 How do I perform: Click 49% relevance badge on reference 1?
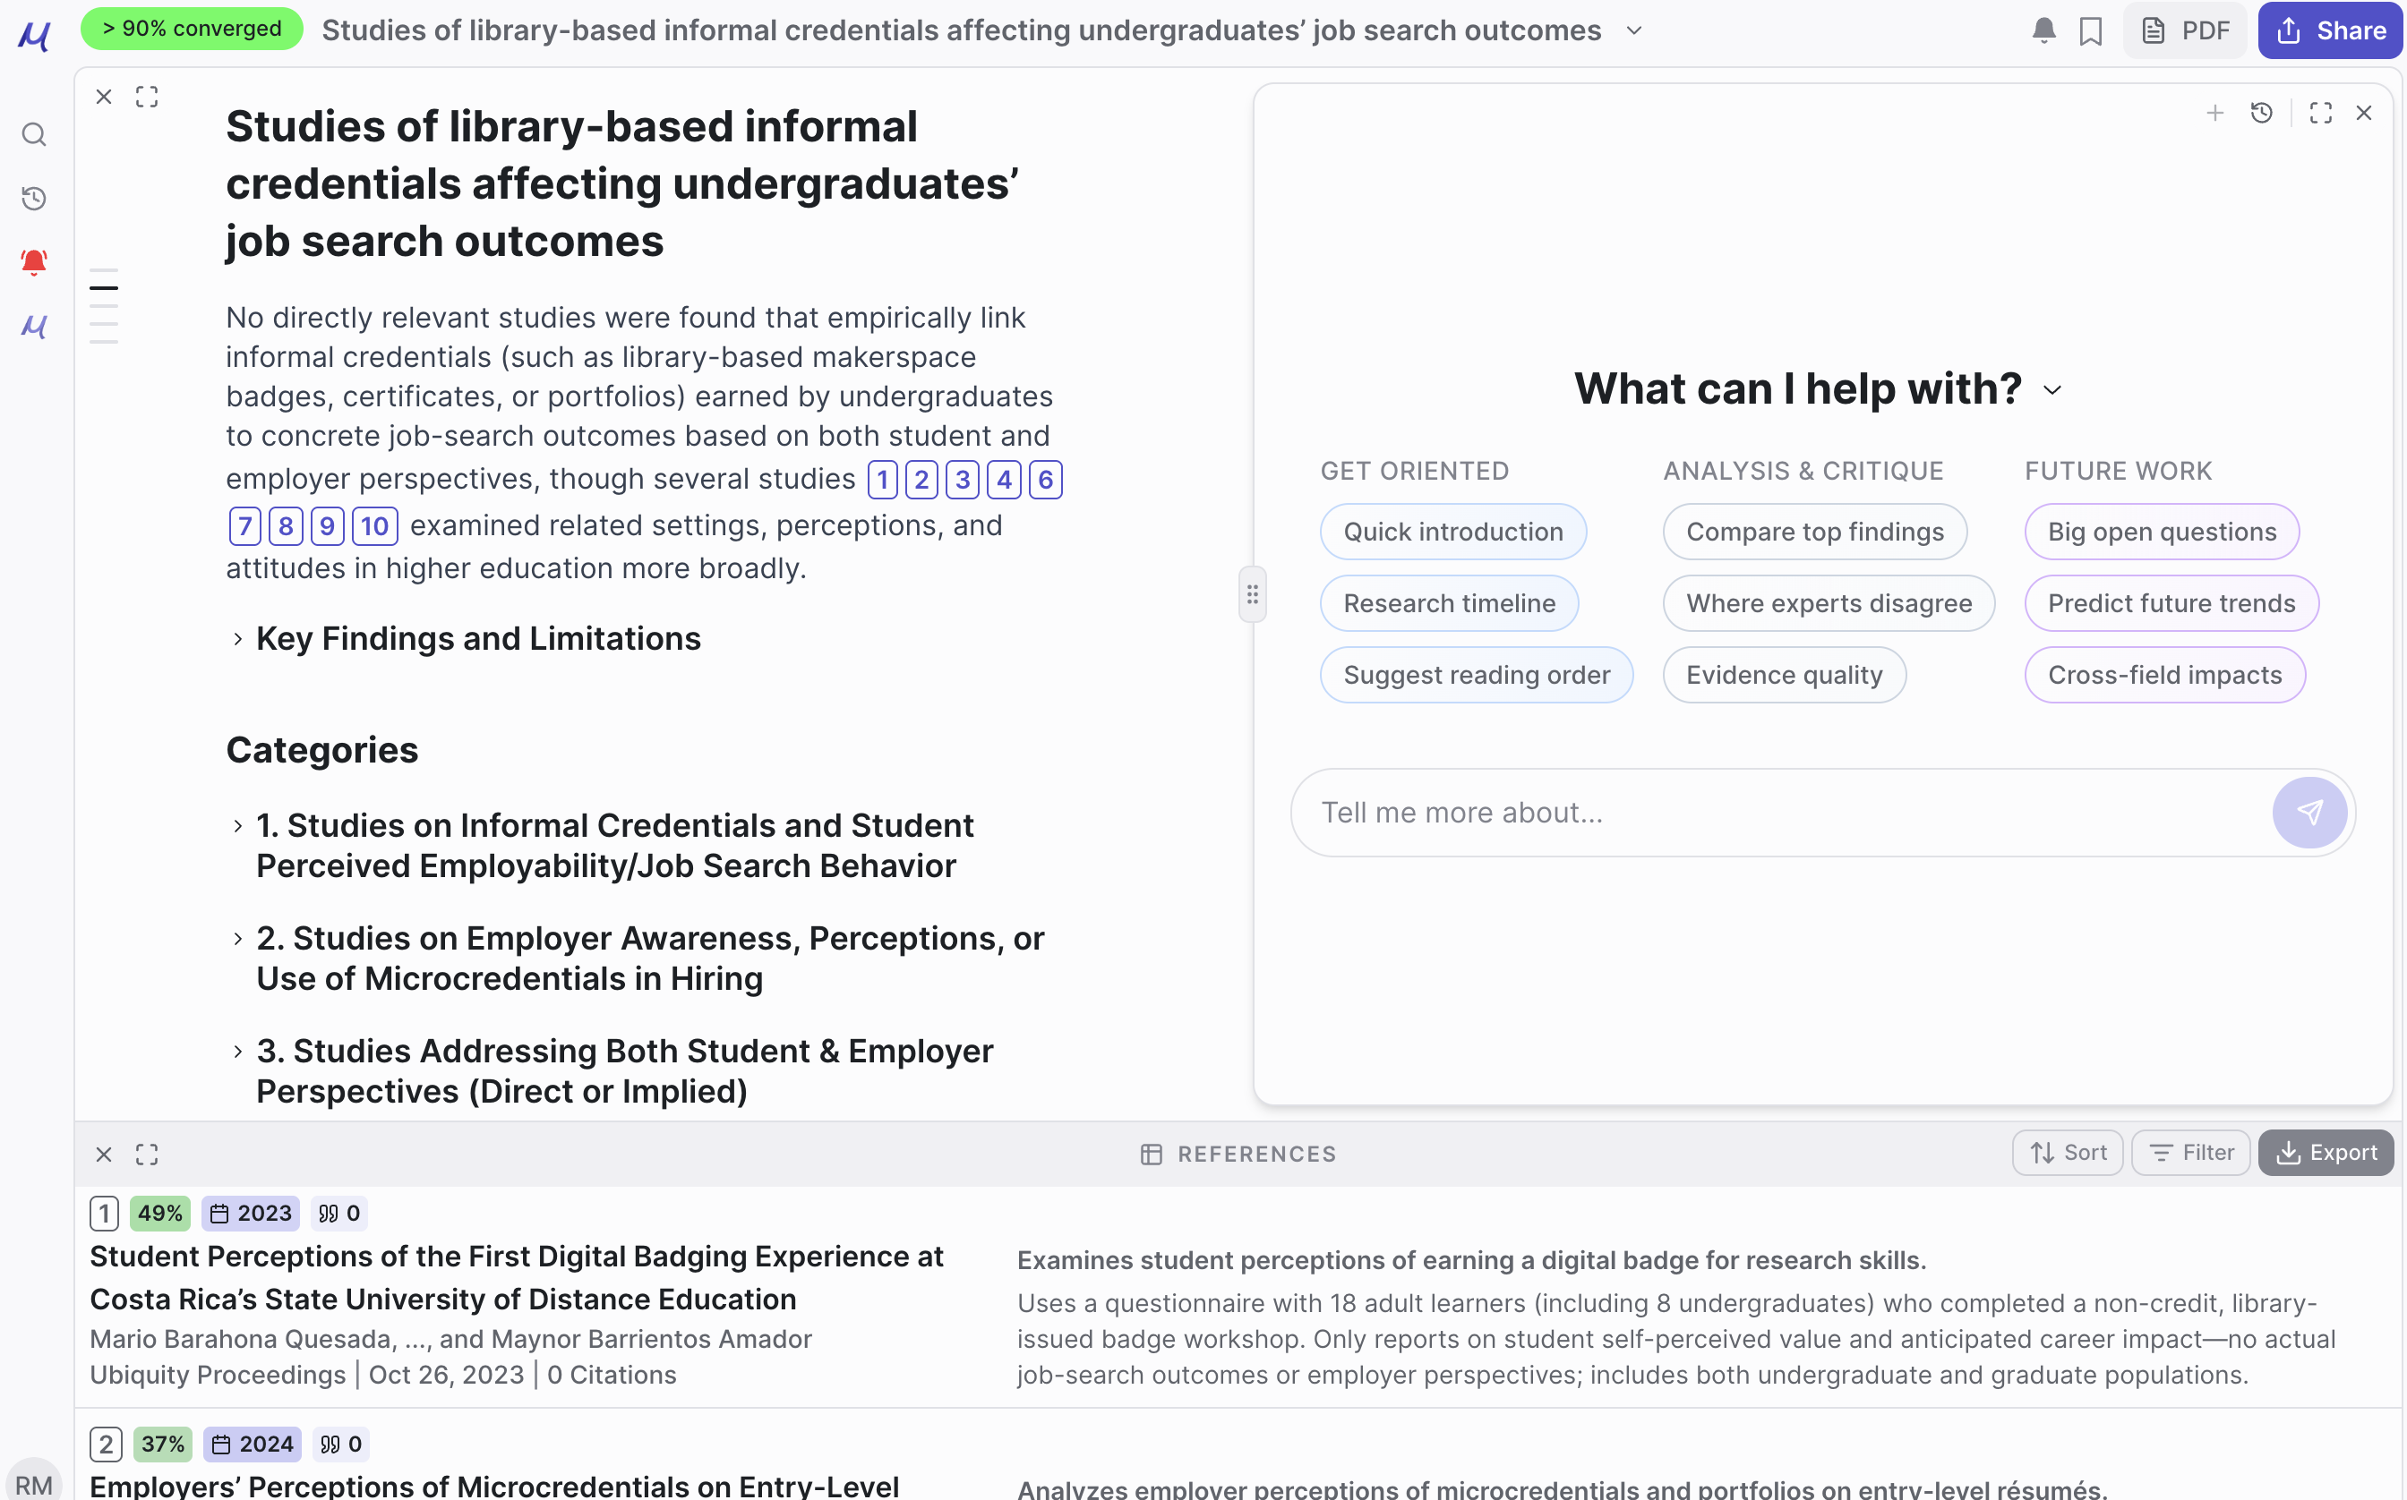click(159, 1214)
